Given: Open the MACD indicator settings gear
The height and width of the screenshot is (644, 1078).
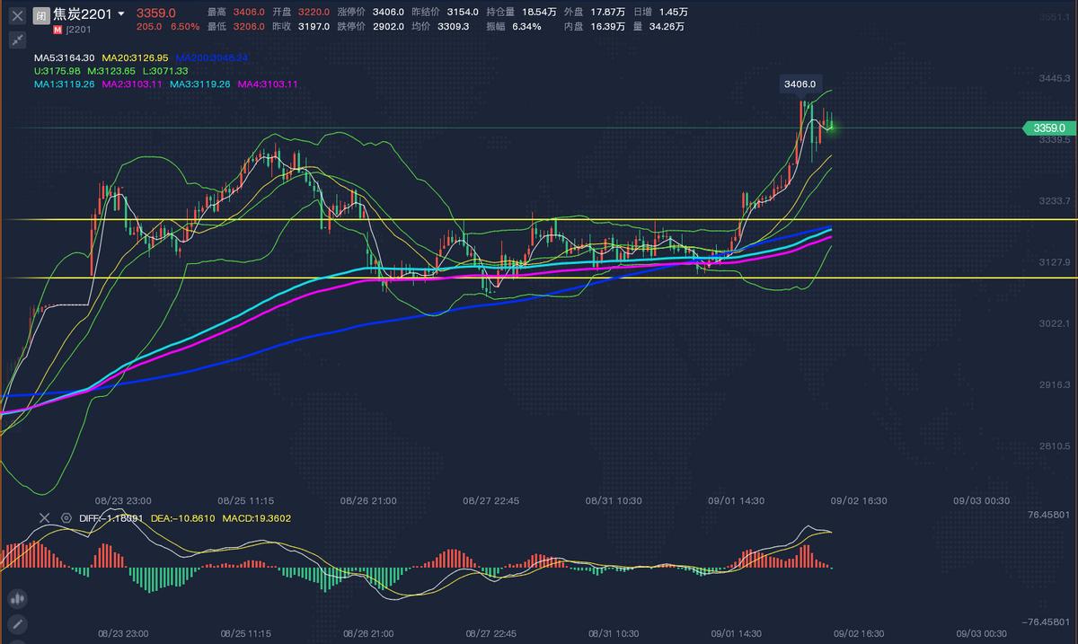Looking at the screenshot, I should [66, 518].
